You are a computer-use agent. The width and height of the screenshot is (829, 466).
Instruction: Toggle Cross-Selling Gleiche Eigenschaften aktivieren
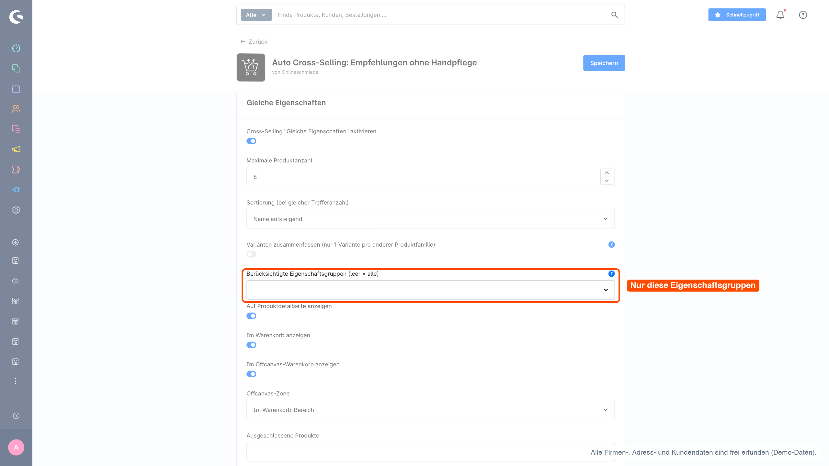point(251,141)
